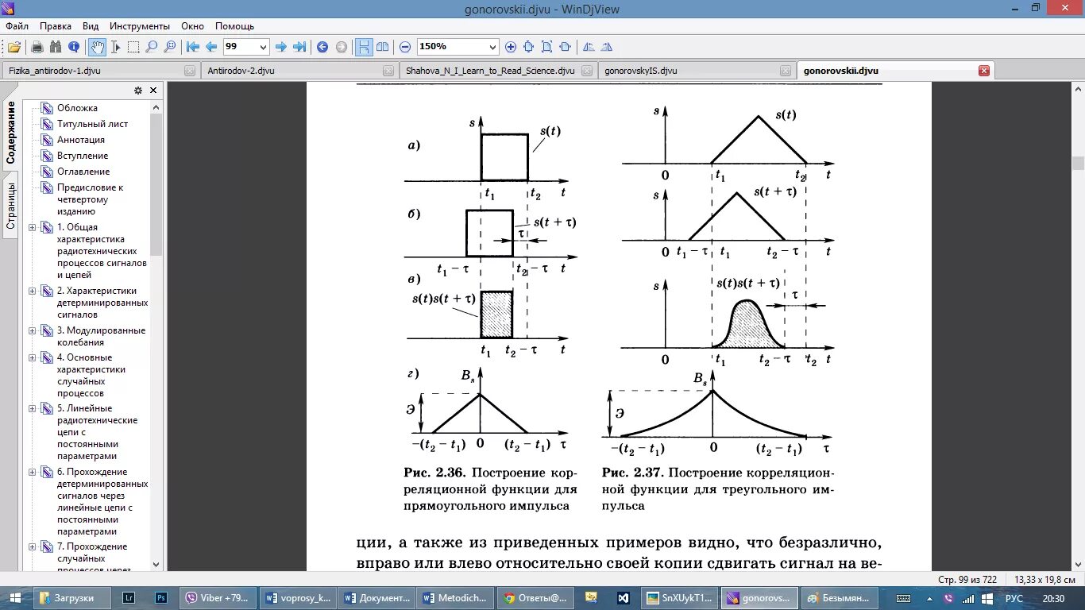The height and width of the screenshot is (610, 1085).
Task: Open Photoshop from the taskbar
Action: (x=161, y=598)
